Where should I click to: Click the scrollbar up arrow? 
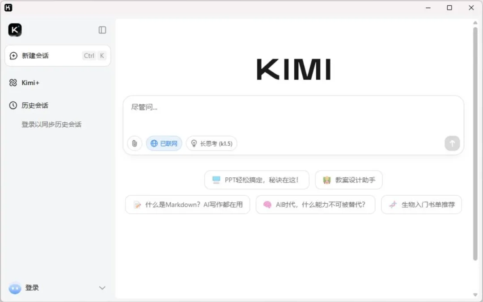pos(475,23)
